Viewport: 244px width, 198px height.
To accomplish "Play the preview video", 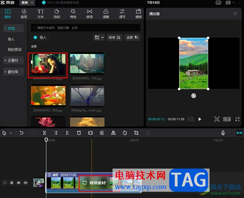I will point(200,119).
